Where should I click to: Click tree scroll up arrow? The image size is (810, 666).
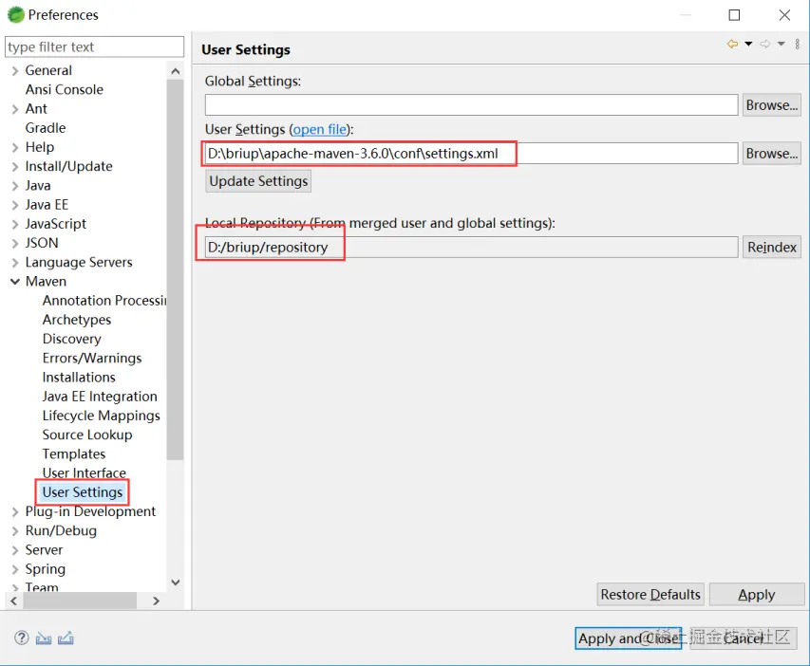176,71
